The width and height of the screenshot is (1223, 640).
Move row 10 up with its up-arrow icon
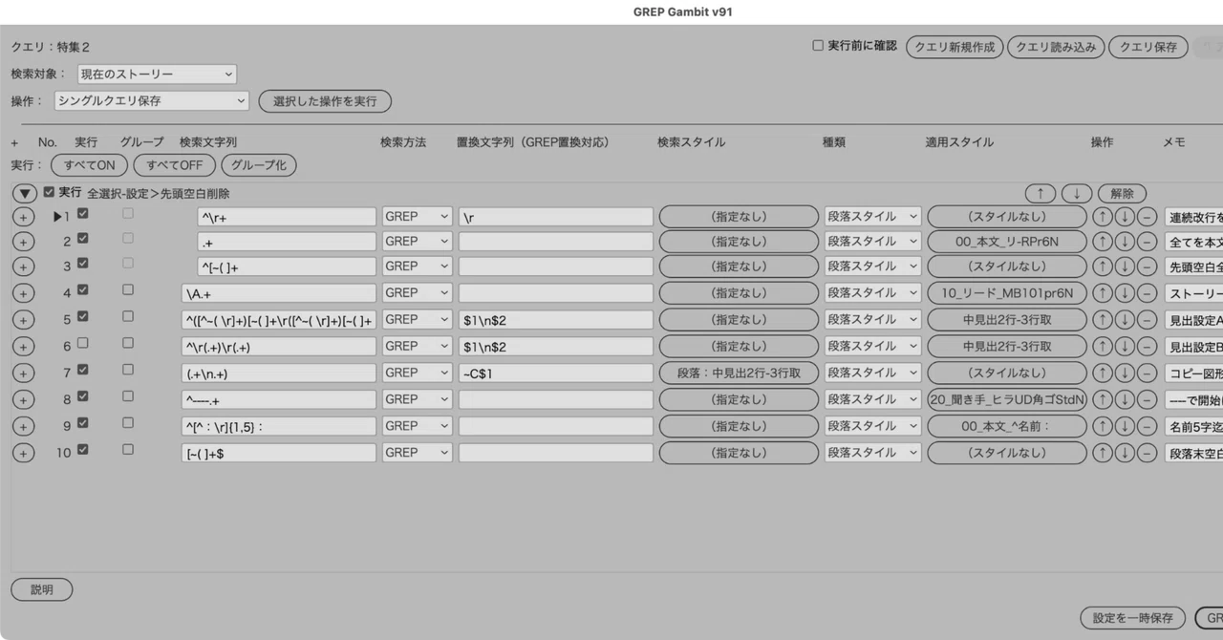(1104, 454)
